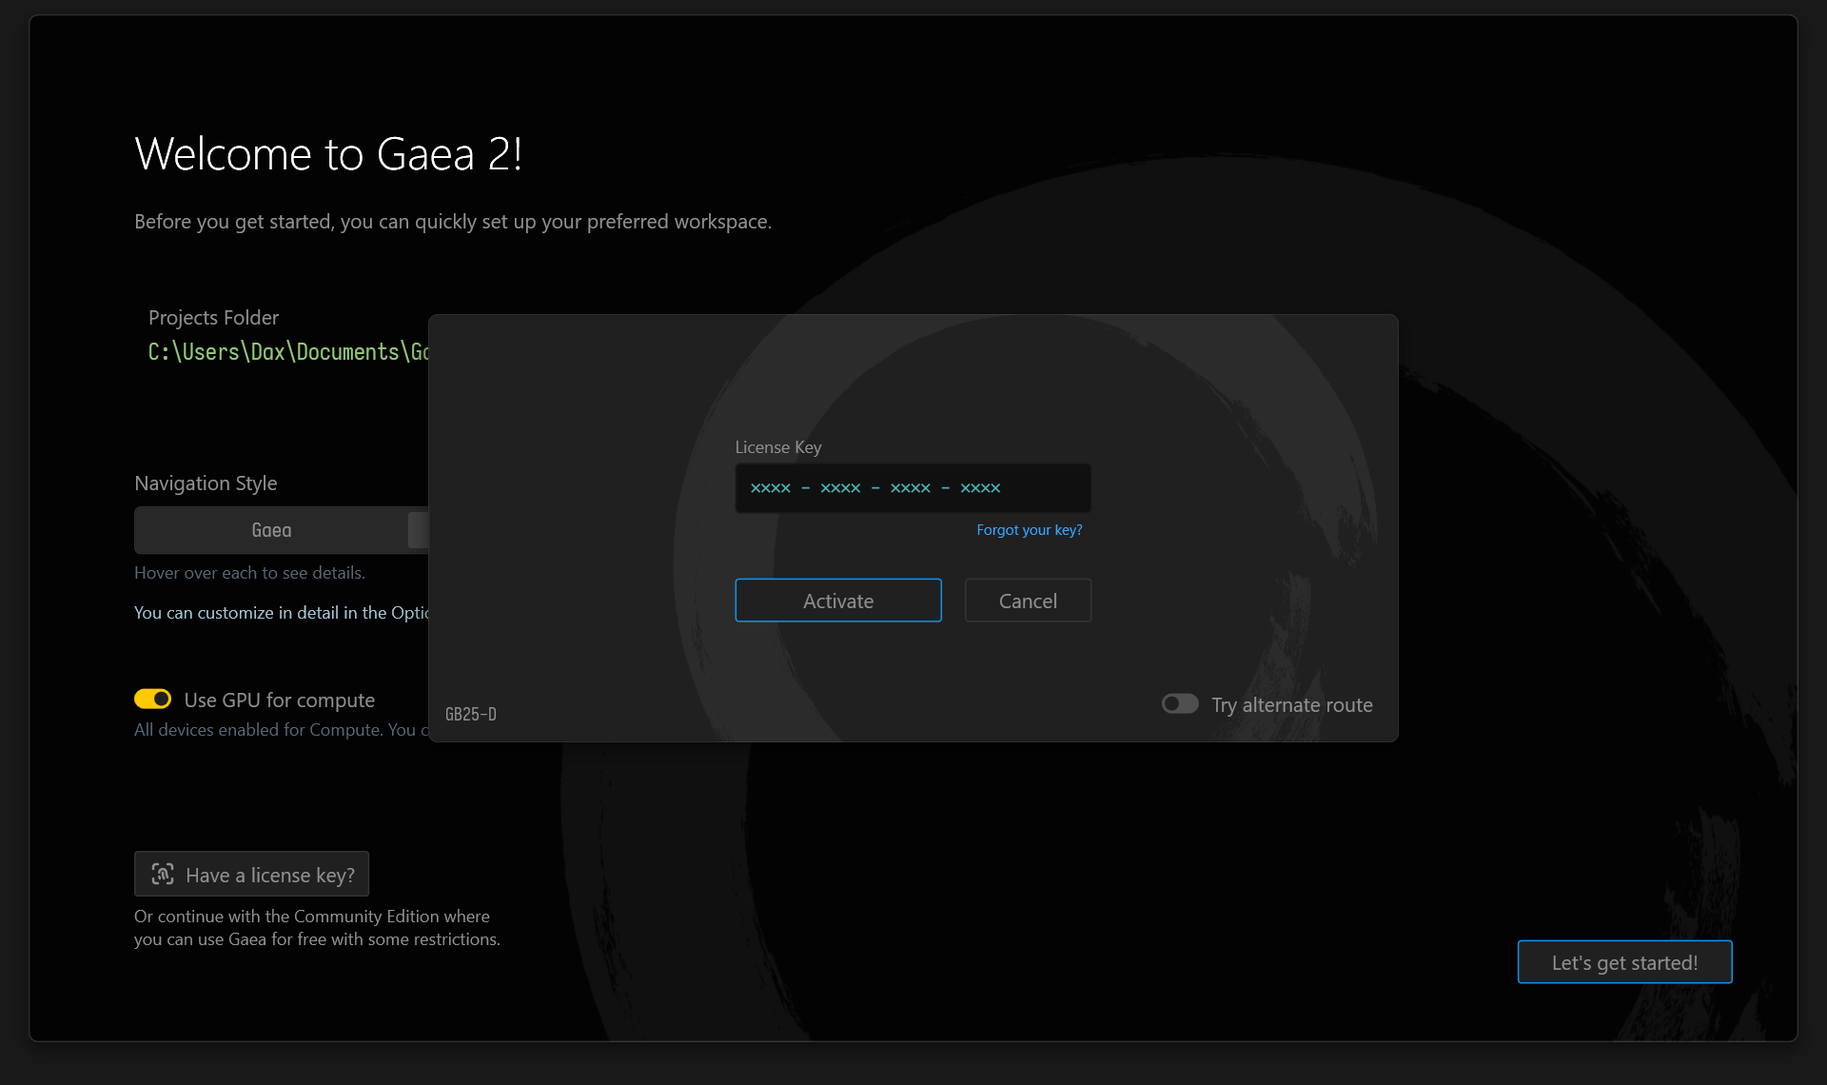This screenshot has height=1085, width=1827.
Task: Click the Try alternate route label text
Action: pos(1291,705)
